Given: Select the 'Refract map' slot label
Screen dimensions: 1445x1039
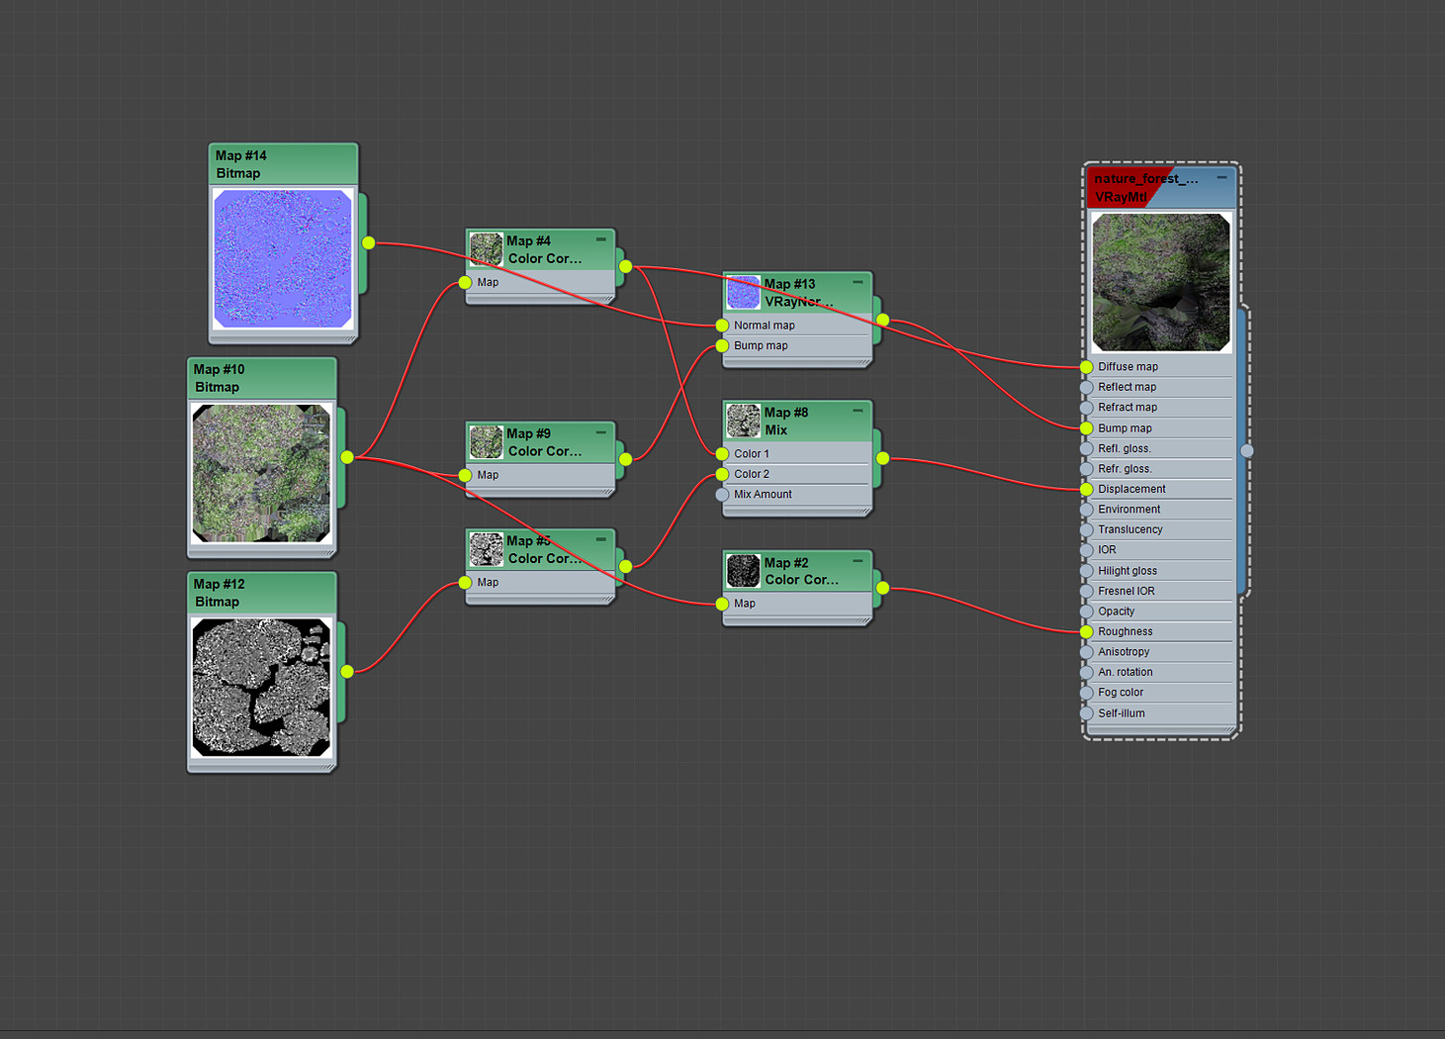Looking at the screenshot, I should coord(1127,408).
